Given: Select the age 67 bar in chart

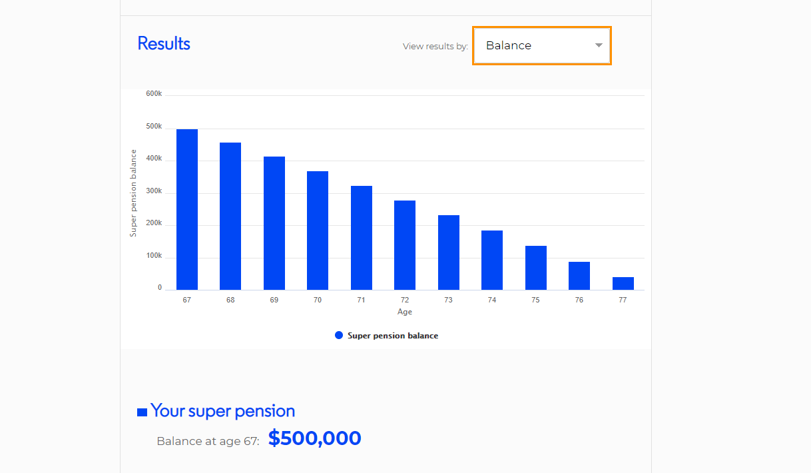Looking at the screenshot, I should coord(187,209).
